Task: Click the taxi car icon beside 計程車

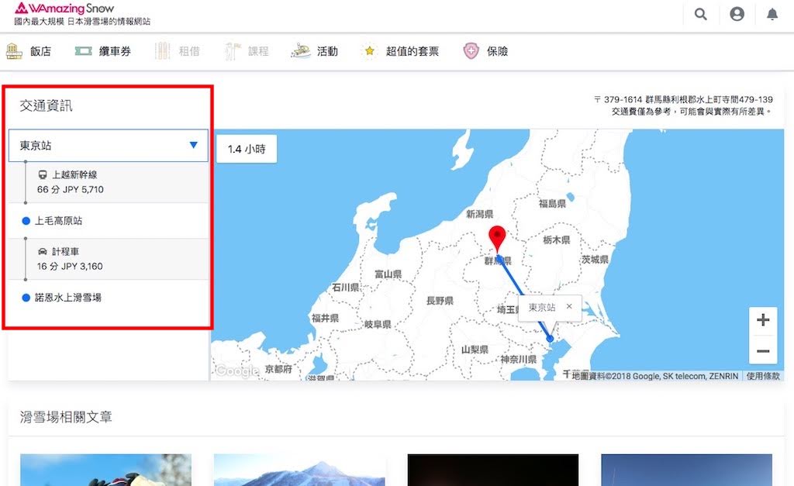Action: tap(43, 252)
